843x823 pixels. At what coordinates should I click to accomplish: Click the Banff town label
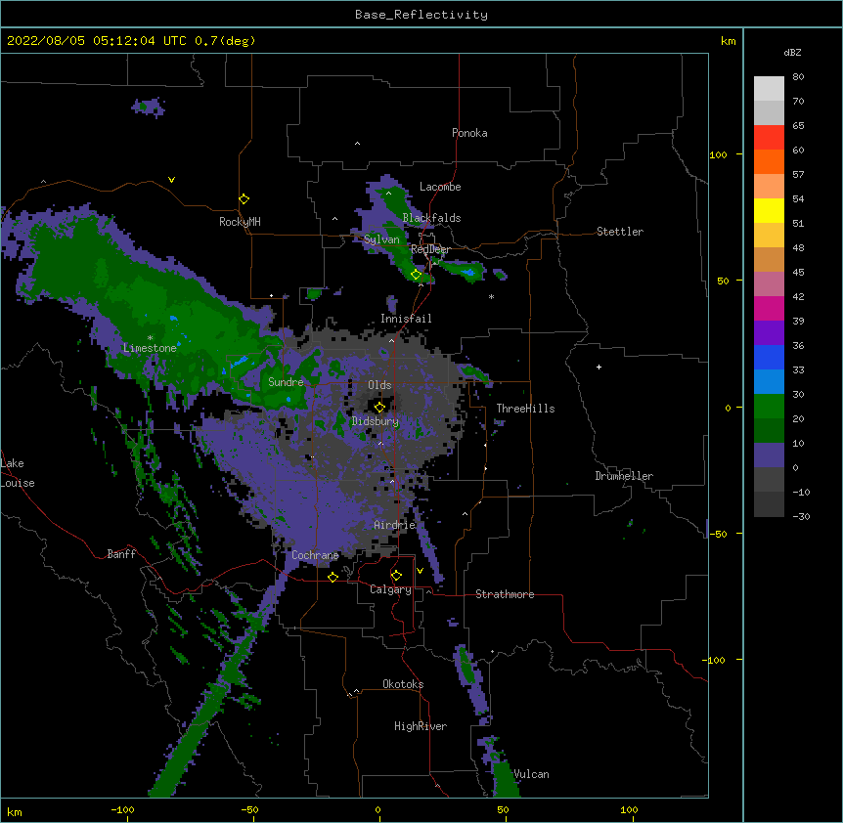(121, 554)
